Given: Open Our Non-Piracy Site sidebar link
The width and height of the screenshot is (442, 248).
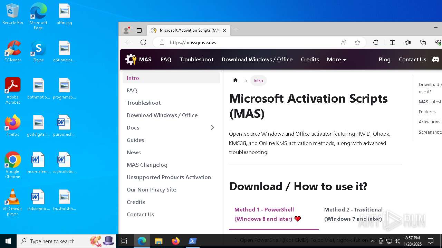Looking at the screenshot, I should point(171,189).
